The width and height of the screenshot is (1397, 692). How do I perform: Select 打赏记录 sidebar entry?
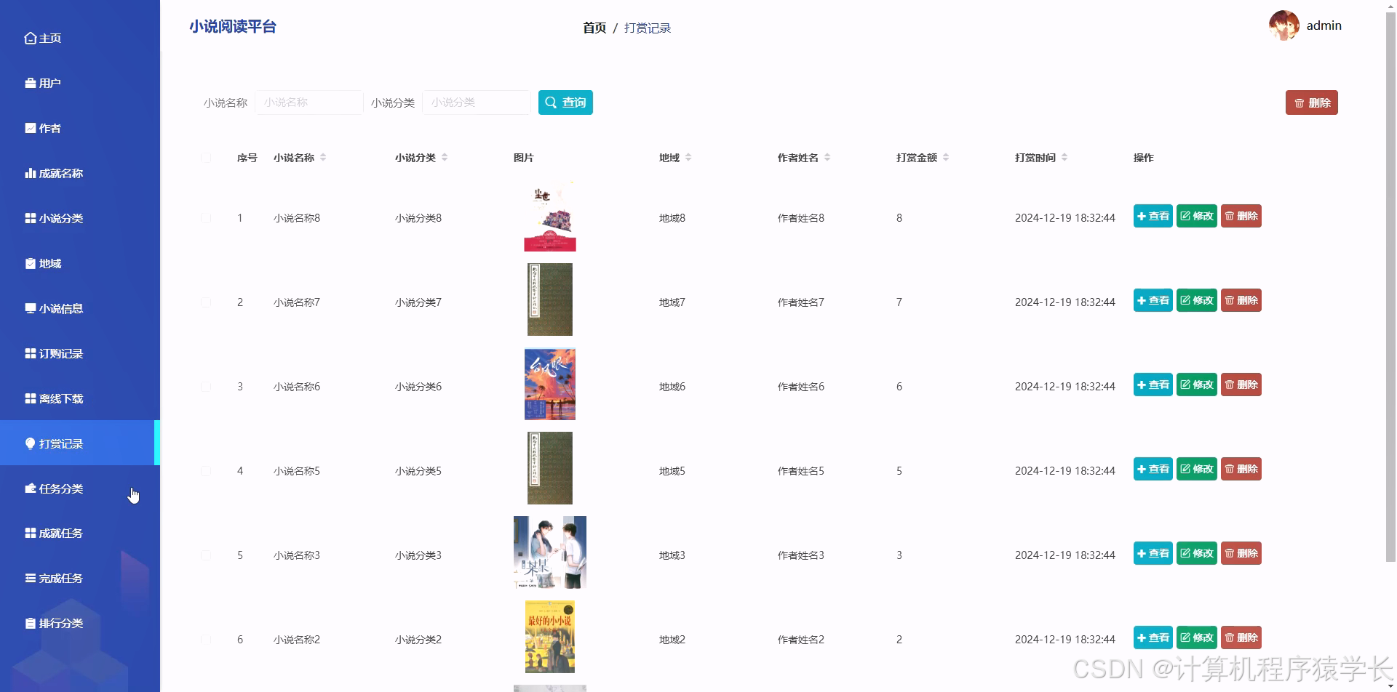(80, 443)
